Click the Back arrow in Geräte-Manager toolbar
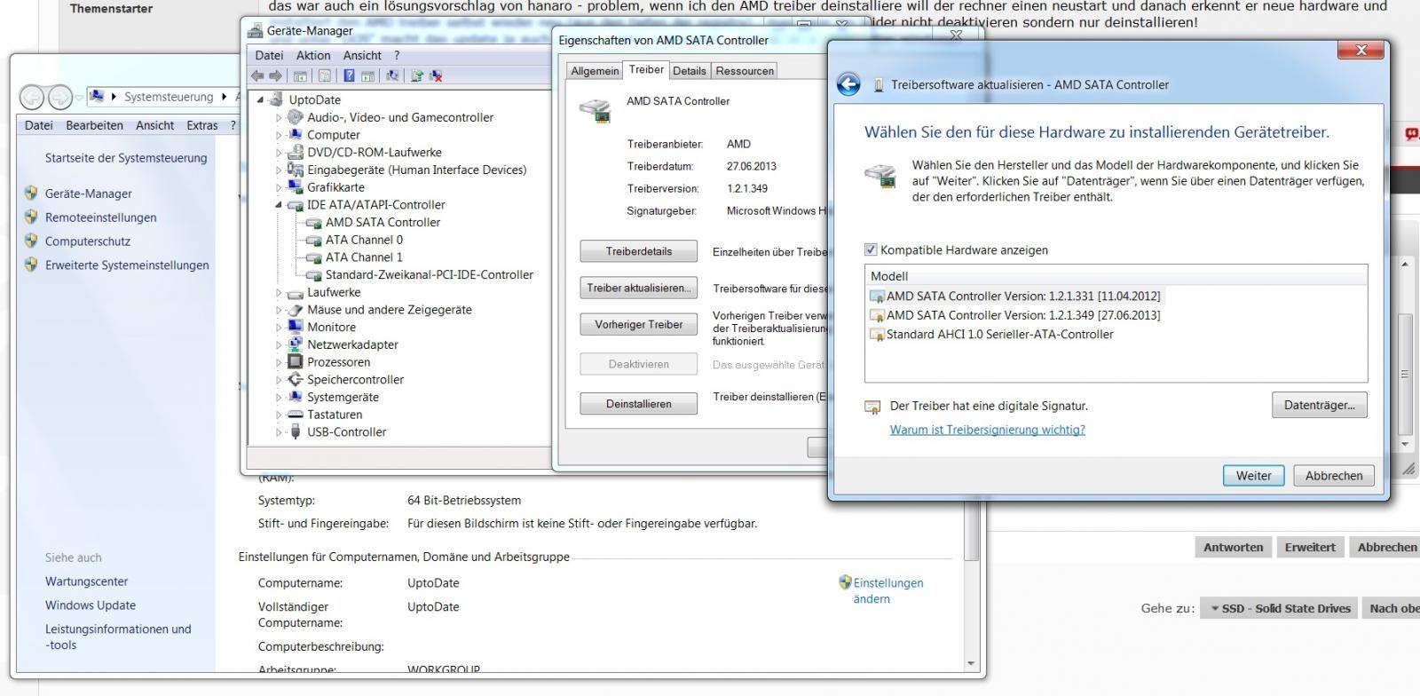Image resolution: width=1420 pixels, height=696 pixels. point(257,76)
